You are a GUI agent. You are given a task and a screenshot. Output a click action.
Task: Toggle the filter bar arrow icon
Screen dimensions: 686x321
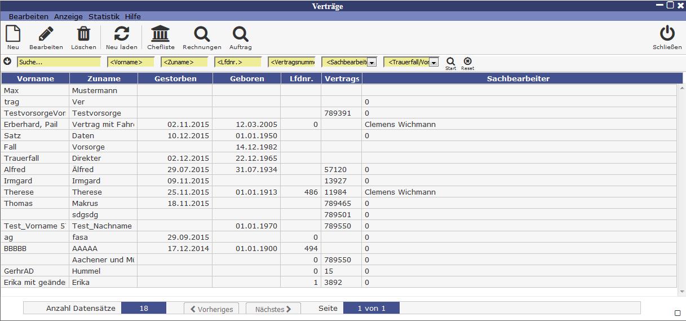[7, 61]
